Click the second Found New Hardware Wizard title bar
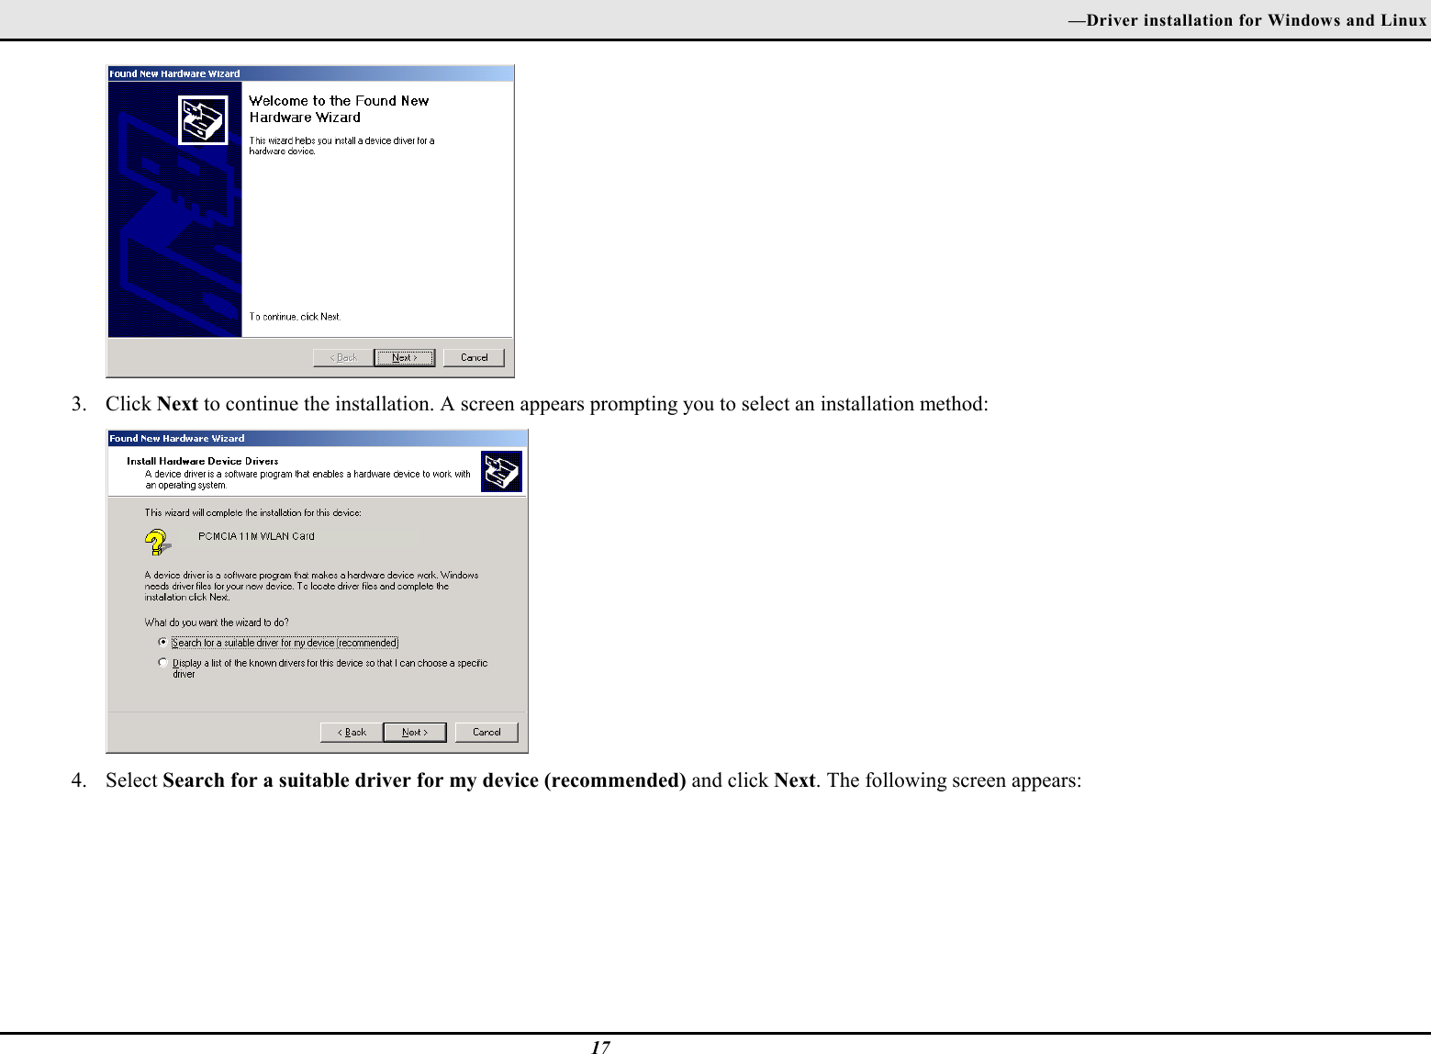The height and width of the screenshot is (1054, 1431). [x=317, y=438]
